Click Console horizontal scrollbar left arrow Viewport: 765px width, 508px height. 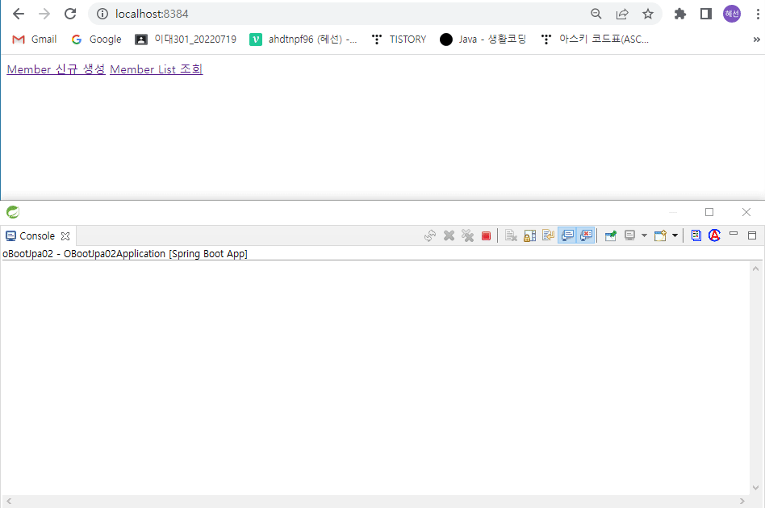[x=9, y=502]
